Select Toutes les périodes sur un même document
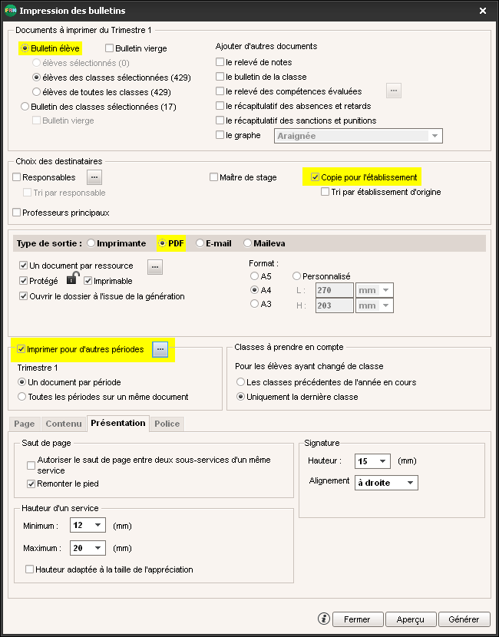Image resolution: width=499 pixels, height=637 pixels. [103, 397]
